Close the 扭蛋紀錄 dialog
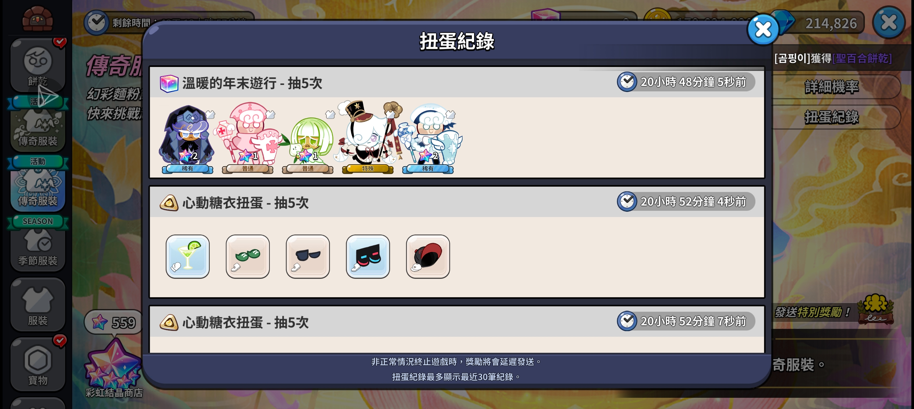This screenshot has height=409, width=914. pyautogui.click(x=763, y=30)
